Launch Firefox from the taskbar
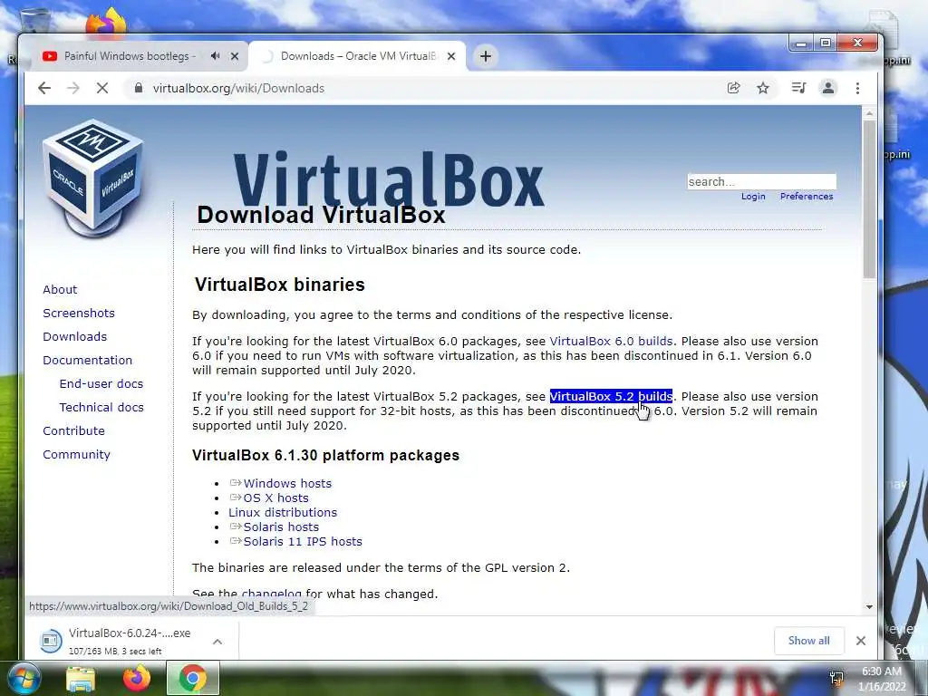This screenshot has width=928, height=696. pyautogui.click(x=137, y=679)
